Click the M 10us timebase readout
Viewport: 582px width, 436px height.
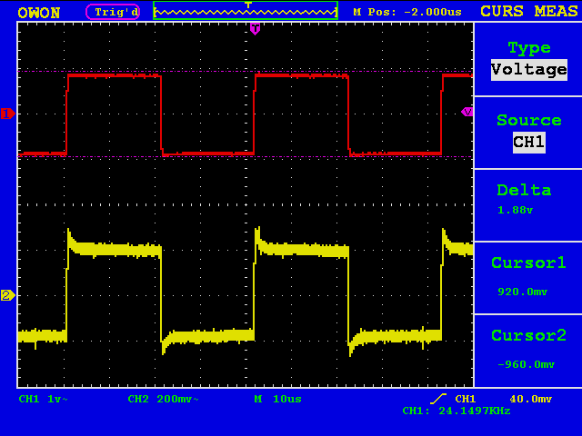278,399
